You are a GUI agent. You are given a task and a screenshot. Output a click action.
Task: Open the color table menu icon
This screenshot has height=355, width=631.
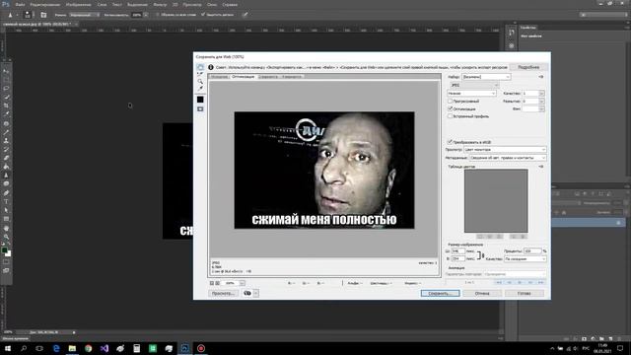tap(541, 167)
